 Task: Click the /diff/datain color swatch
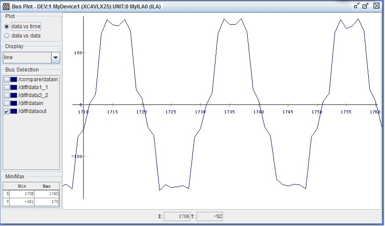pyautogui.click(x=14, y=103)
